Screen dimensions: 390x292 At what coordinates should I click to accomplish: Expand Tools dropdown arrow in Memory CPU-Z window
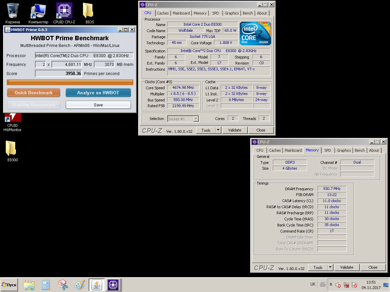(330, 267)
